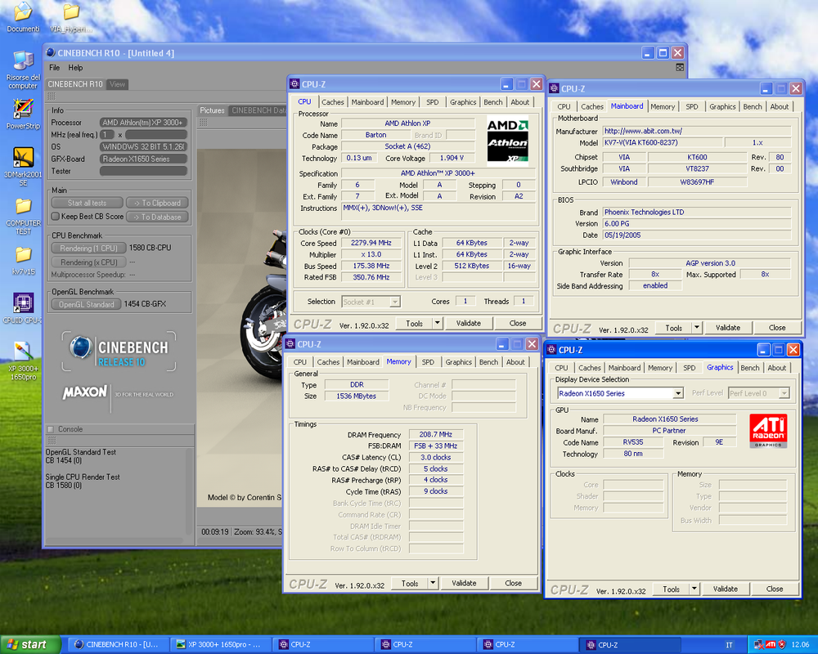Image resolution: width=818 pixels, height=654 pixels.
Task: Click the 208.7 MHz DRAM Frequency value
Action: (x=436, y=434)
